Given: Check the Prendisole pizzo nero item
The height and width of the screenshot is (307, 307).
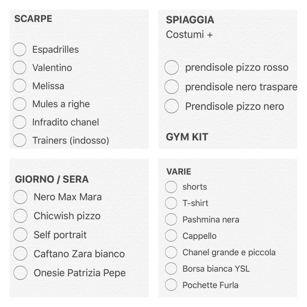Looking at the screenshot, I should point(171,106).
